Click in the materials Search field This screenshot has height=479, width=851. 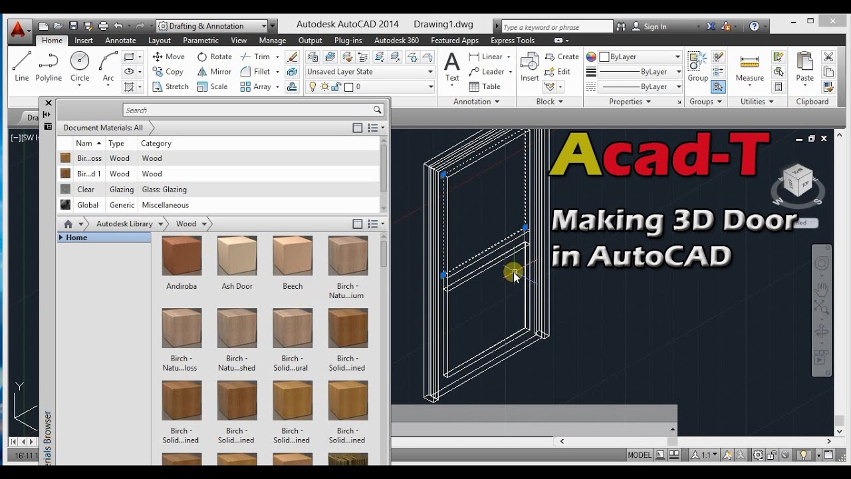(x=253, y=110)
